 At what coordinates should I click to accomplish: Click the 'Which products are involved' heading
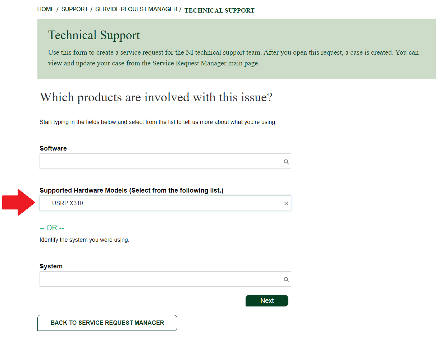click(x=156, y=97)
